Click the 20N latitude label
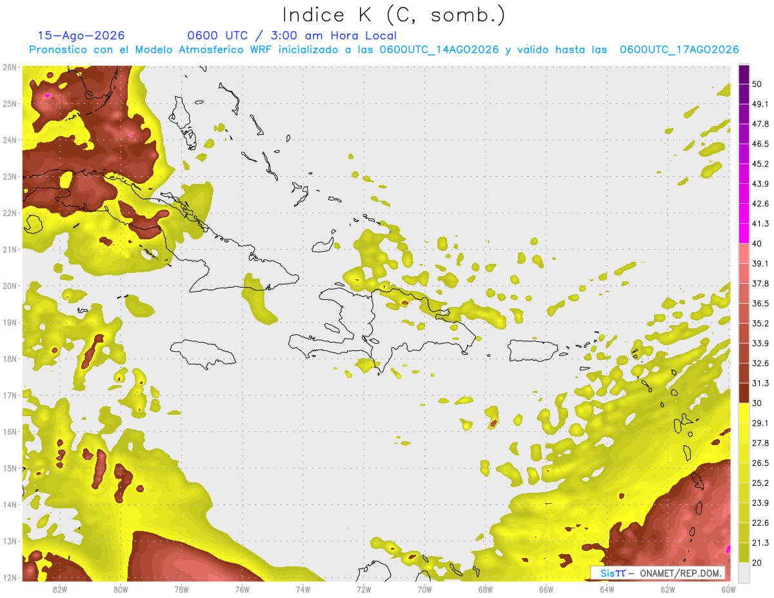Viewport: 774px width, 598px height. click(9, 286)
